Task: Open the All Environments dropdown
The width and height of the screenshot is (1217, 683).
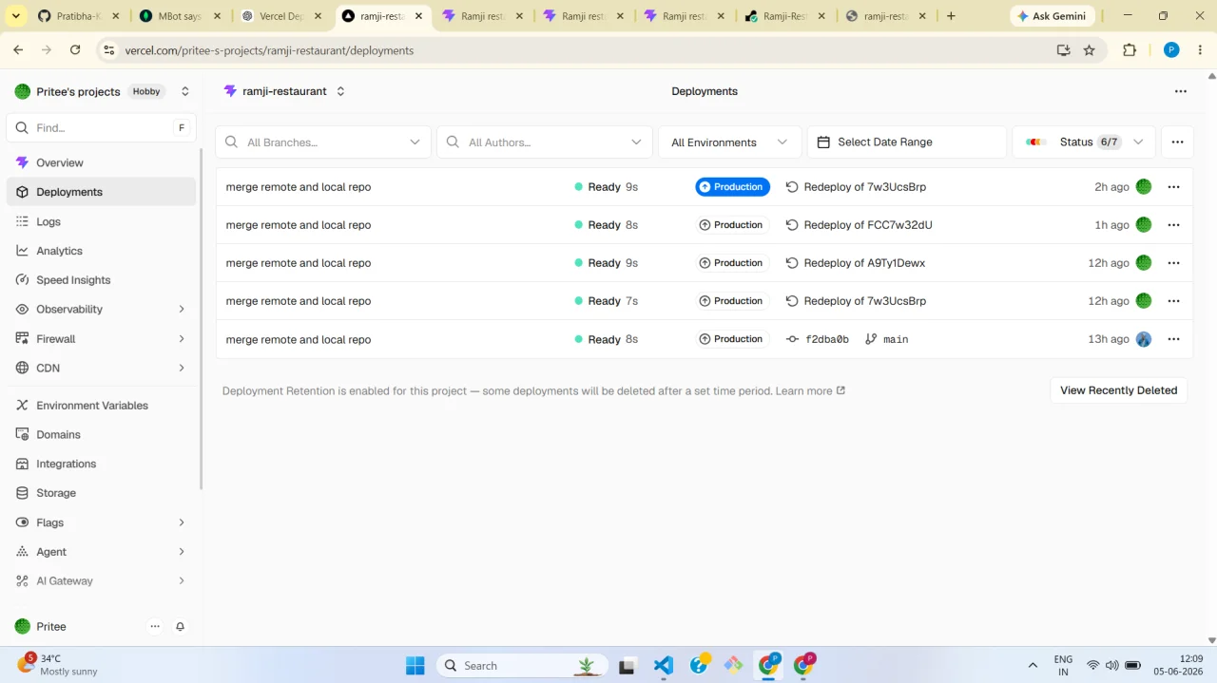Action: pyautogui.click(x=729, y=142)
